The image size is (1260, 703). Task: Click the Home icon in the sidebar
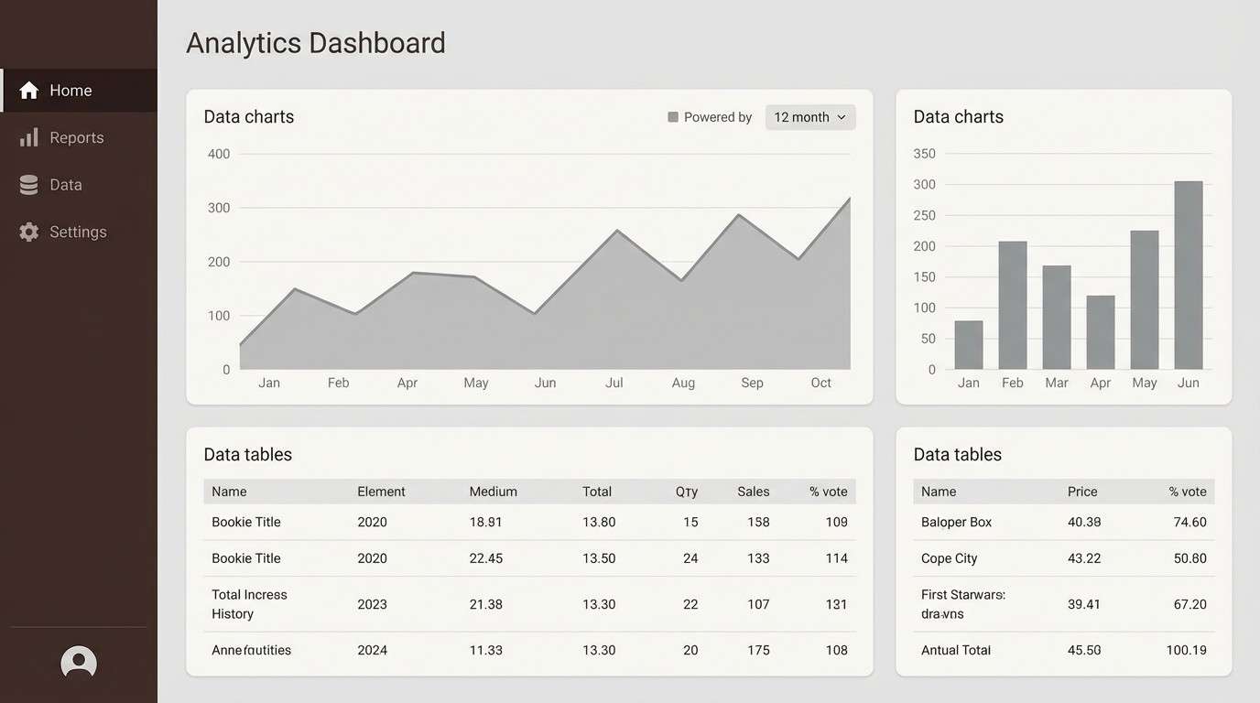pos(30,90)
